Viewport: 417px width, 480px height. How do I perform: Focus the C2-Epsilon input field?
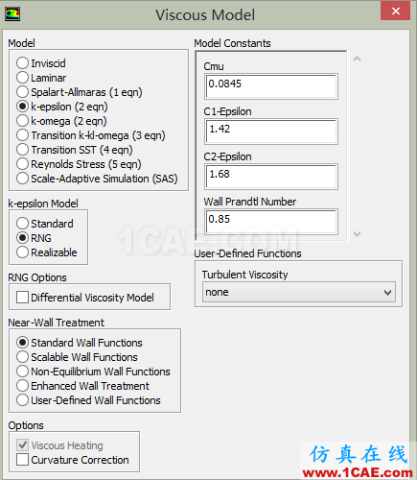pyautogui.click(x=271, y=177)
